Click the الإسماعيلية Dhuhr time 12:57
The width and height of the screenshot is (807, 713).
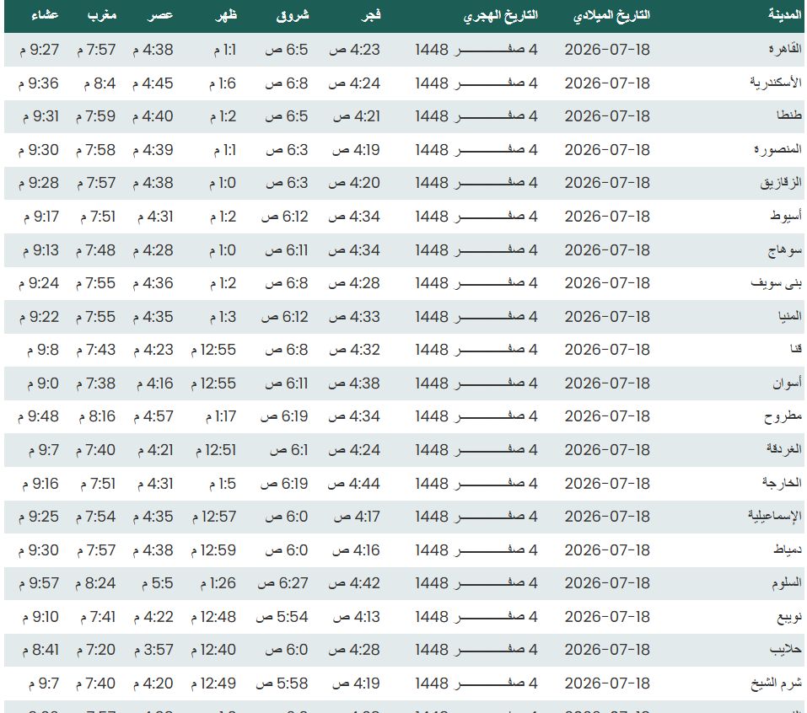coord(214,516)
